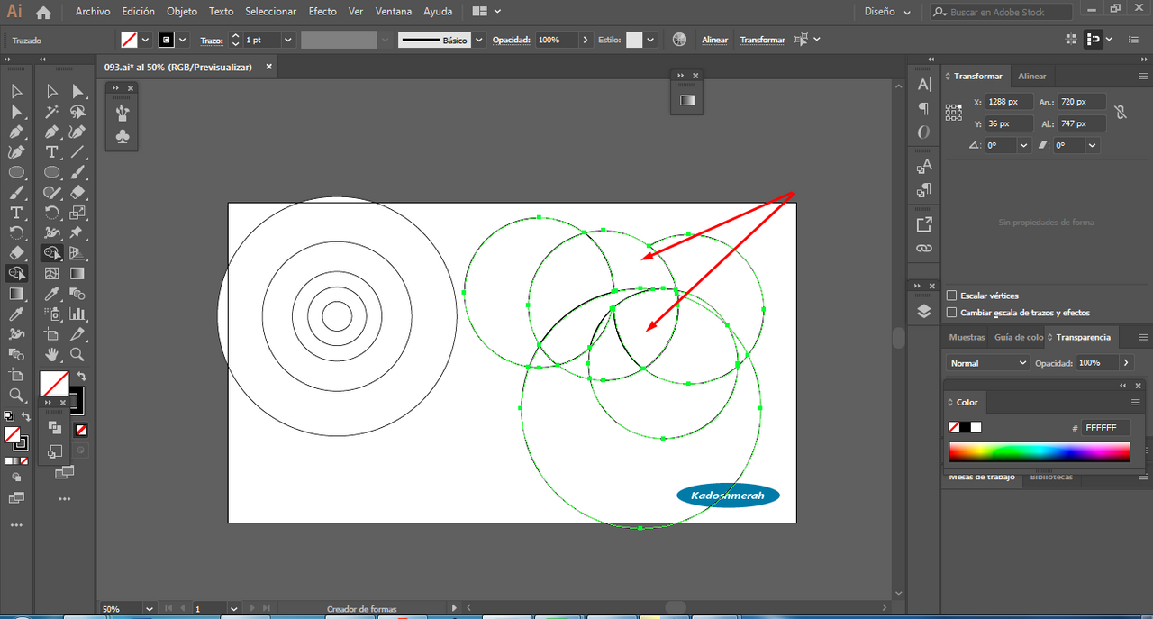Screen dimensions: 1153x619
Task: Open the OpenType panel icon
Action: pos(924,132)
